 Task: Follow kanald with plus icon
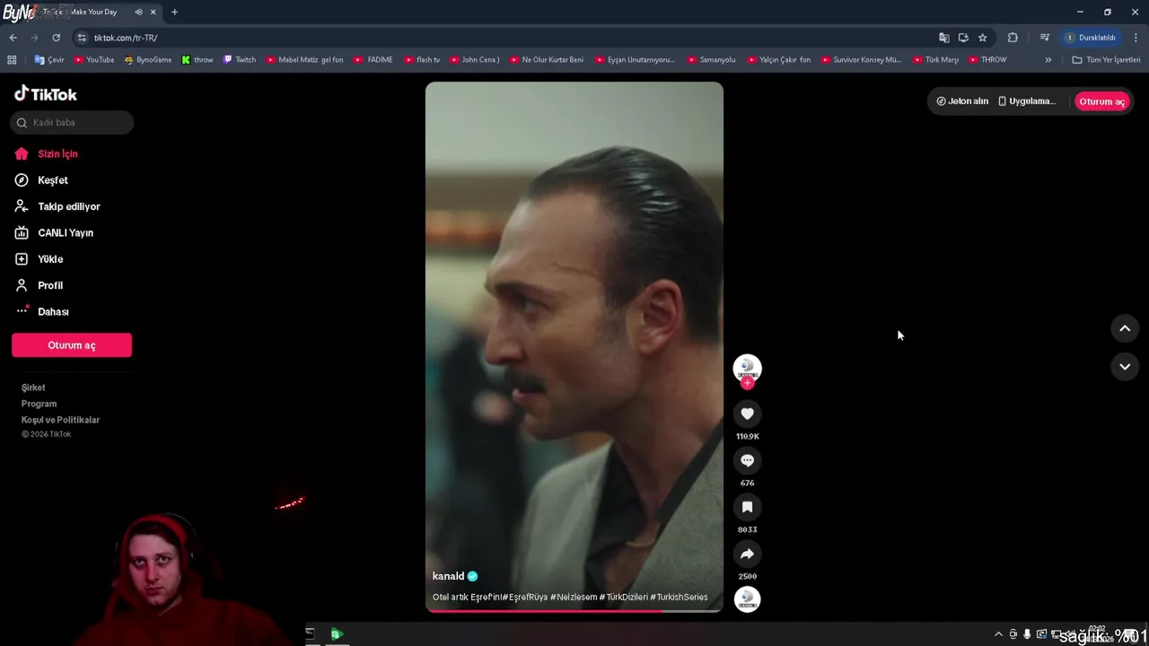tap(747, 383)
